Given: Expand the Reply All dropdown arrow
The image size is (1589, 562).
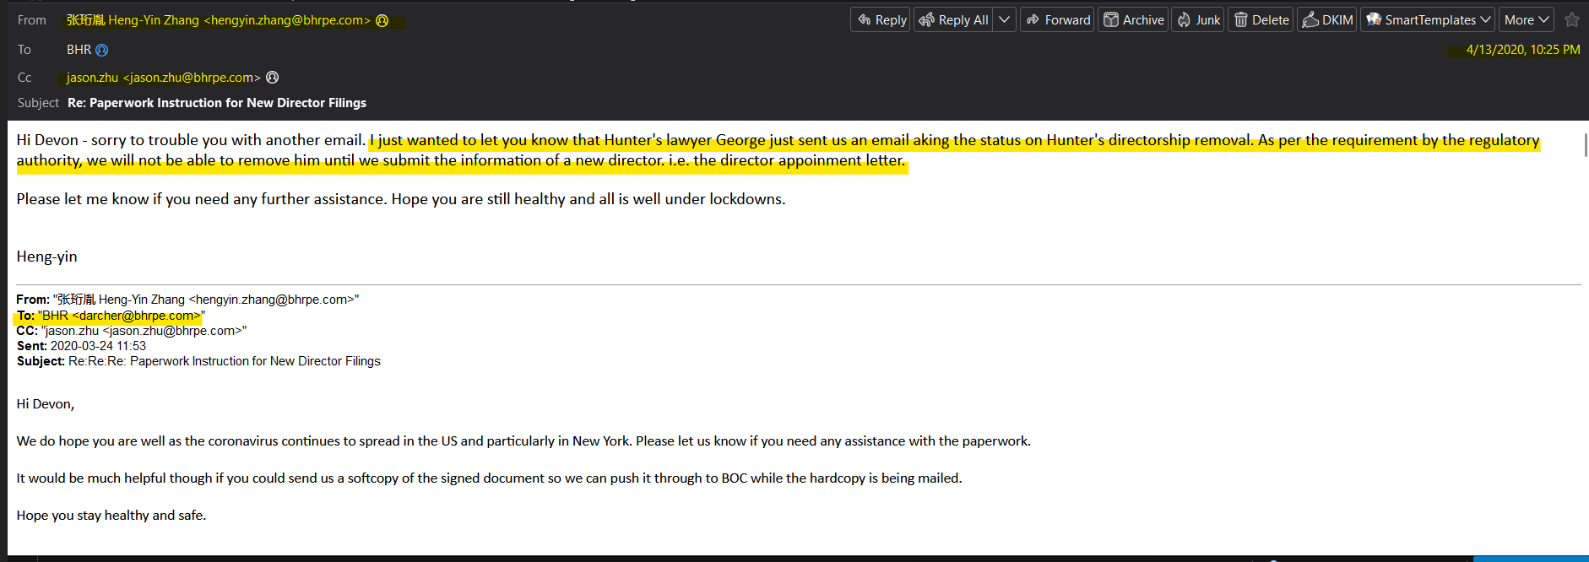Looking at the screenshot, I should tap(1004, 20).
